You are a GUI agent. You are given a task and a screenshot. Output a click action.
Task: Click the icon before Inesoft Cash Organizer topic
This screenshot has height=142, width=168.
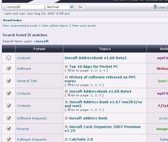click(66, 127)
